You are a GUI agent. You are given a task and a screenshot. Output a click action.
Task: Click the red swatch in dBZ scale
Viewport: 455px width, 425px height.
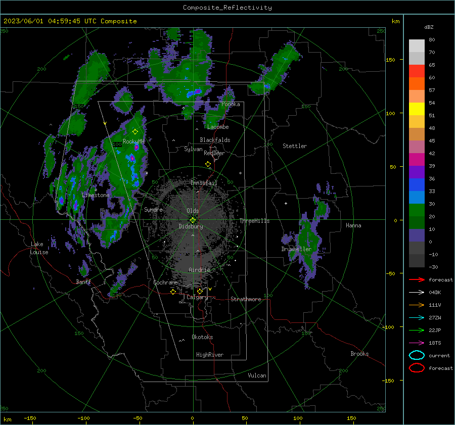point(417,71)
